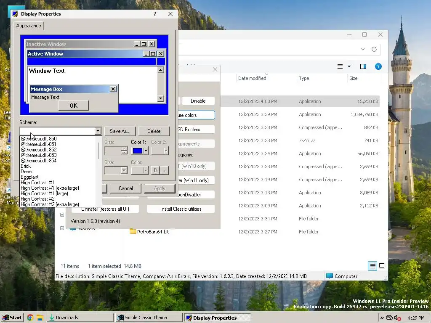
Task: Click Disable in Simple Classic Theme
Action: (x=198, y=101)
